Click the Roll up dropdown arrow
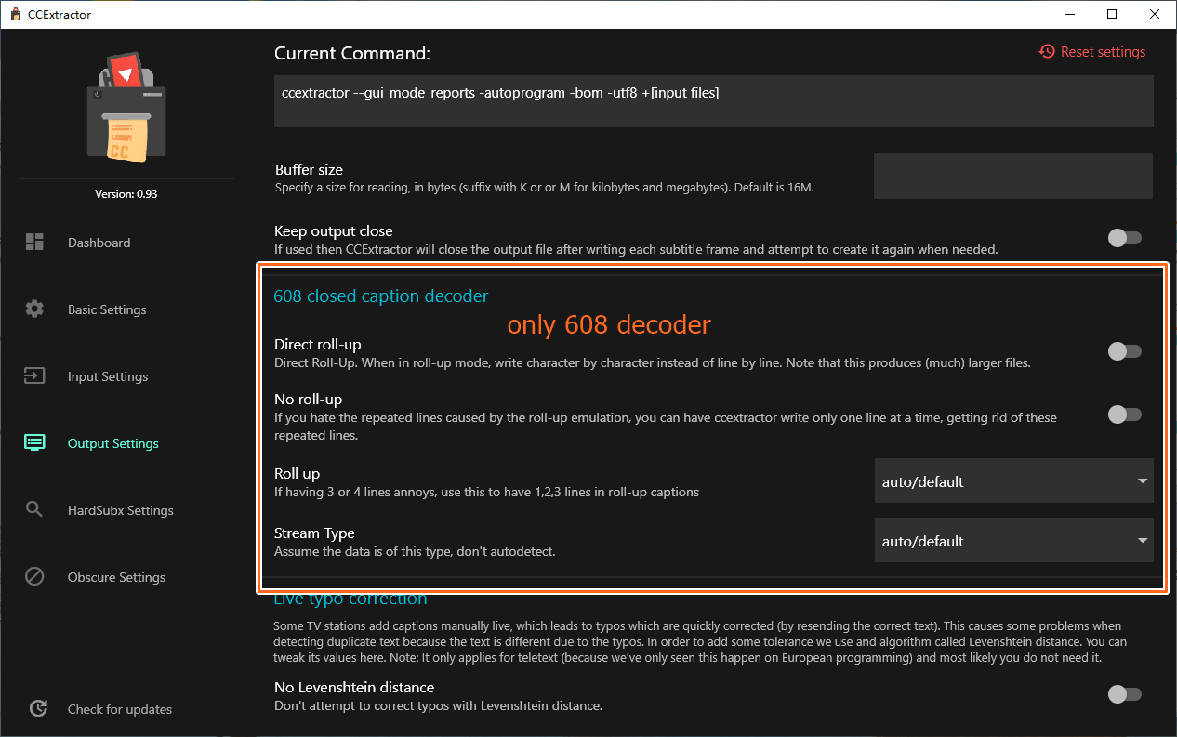Image resolution: width=1177 pixels, height=737 pixels. click(x=1143, y=481)
